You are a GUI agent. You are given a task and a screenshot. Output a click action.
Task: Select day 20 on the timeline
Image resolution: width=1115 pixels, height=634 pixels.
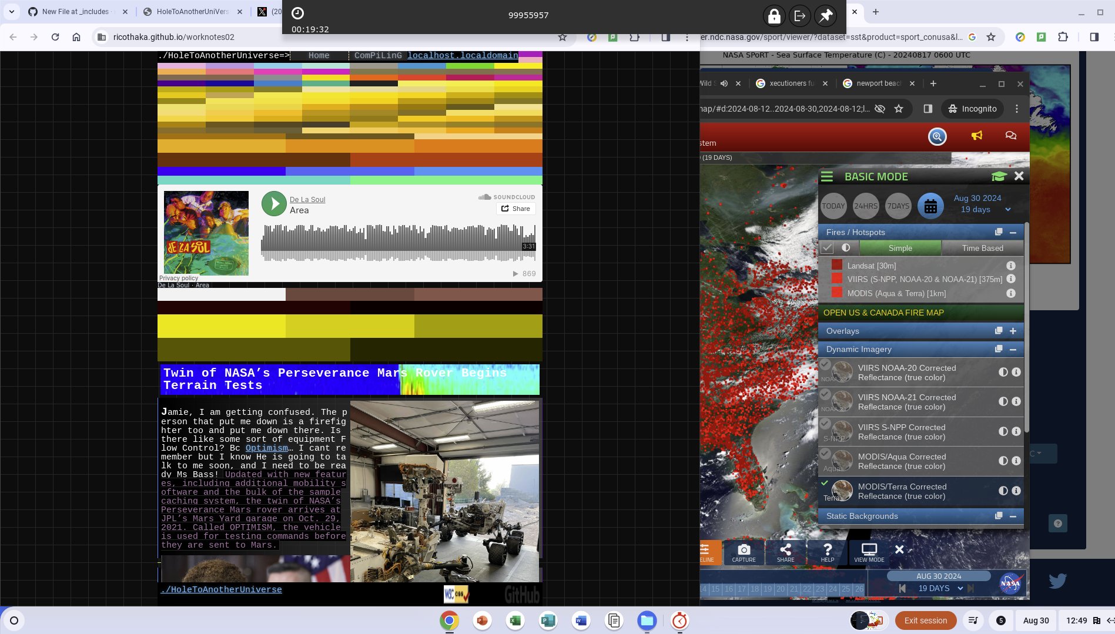781,589
